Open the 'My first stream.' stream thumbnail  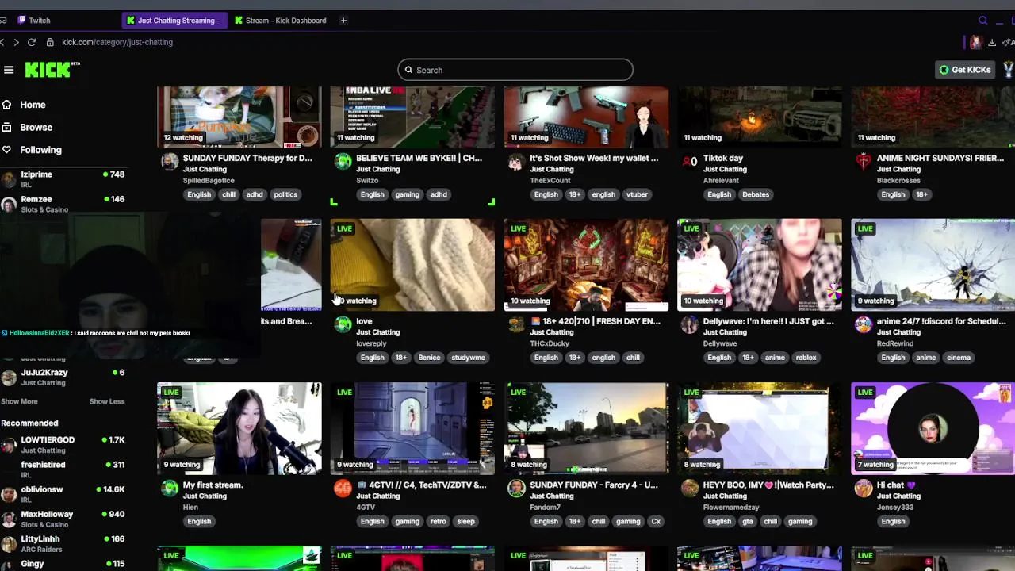click(x=239, y=428)
